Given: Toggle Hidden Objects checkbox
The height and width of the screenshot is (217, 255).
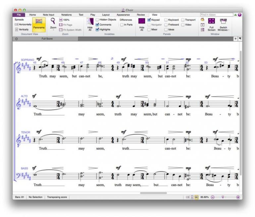Looking at the screenshot, I should [x=97, y=20].
